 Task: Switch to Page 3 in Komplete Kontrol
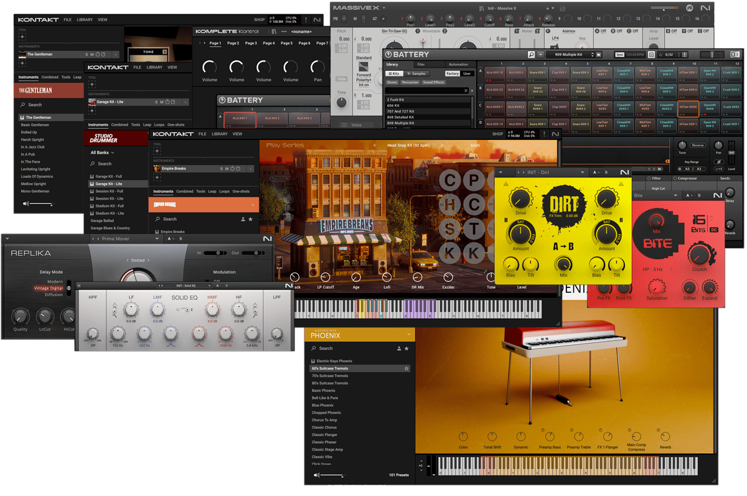click(251, 44)
